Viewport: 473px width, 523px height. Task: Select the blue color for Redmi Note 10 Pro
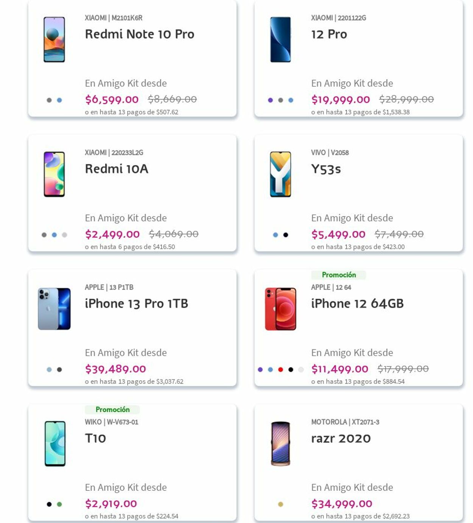(x=59, y=100)
